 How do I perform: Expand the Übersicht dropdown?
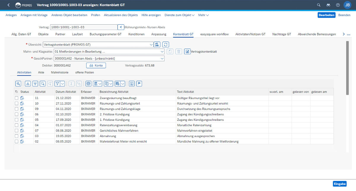151,44
